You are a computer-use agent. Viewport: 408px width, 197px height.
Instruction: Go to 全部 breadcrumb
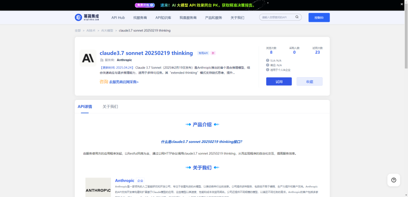pos(78,30)
